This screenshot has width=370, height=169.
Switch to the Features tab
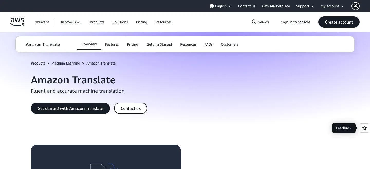[112, 44]
